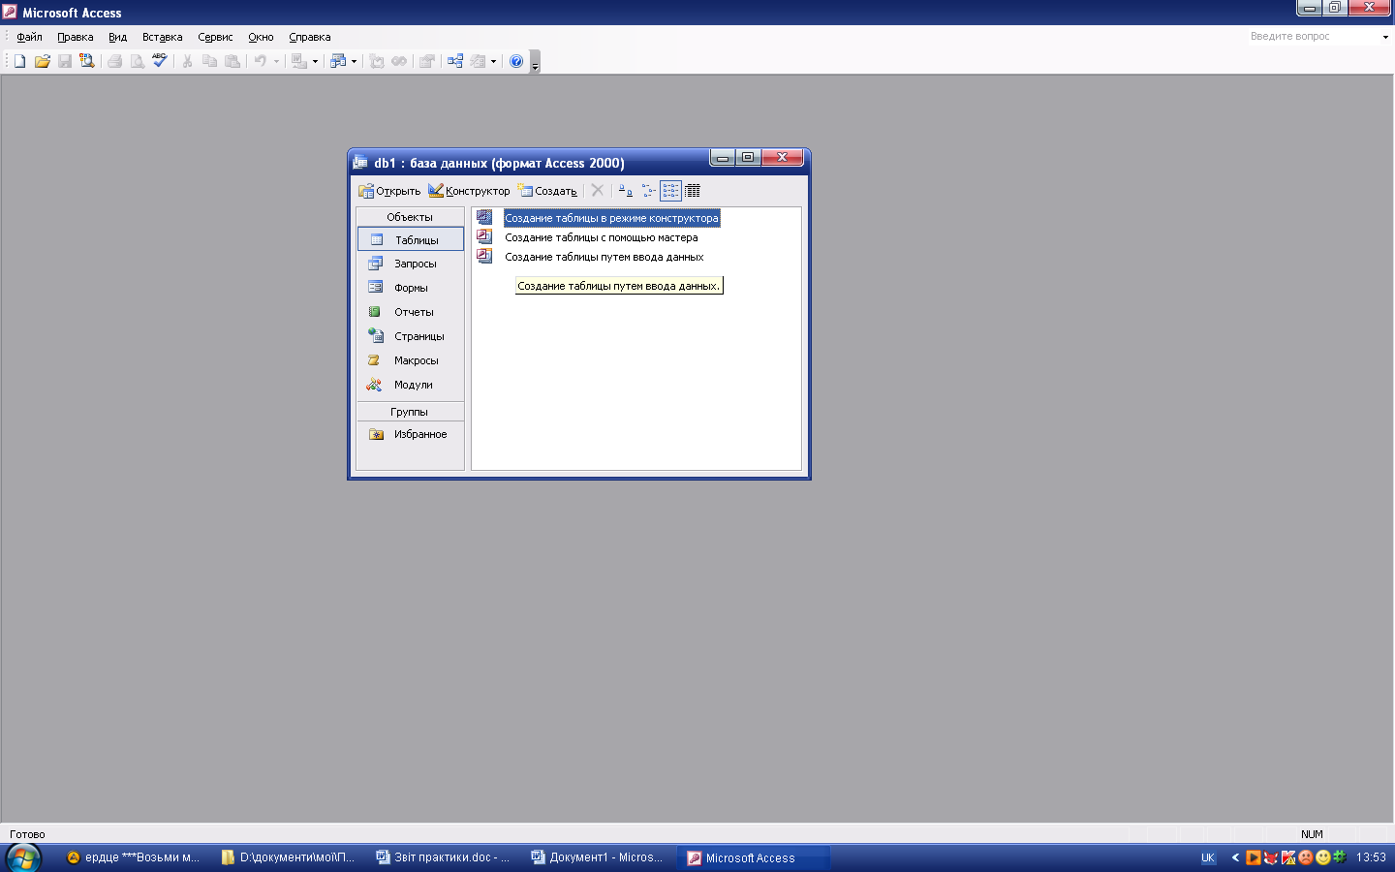Select Формы in objects list

411,288
